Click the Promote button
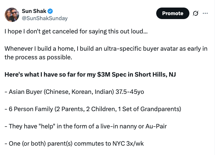Screen dimensions: 215x155 coord(173,13)
